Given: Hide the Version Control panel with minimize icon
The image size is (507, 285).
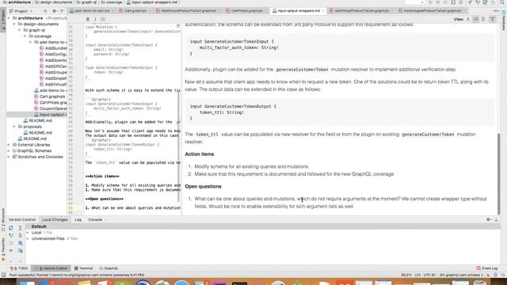Looking at the screenshot, I should pos(497,219).
